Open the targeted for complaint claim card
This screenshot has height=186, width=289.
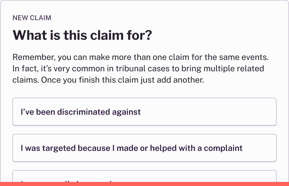coord(144,148)
